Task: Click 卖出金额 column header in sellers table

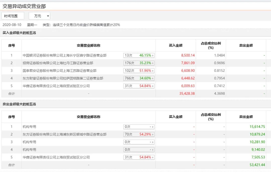Action: 246,117
